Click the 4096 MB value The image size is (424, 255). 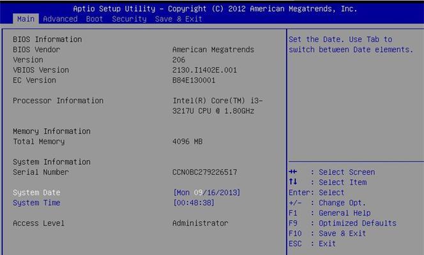[187, 142]
